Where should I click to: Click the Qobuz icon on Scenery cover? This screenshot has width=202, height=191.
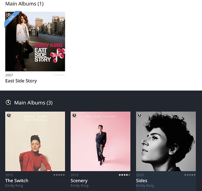74,115
